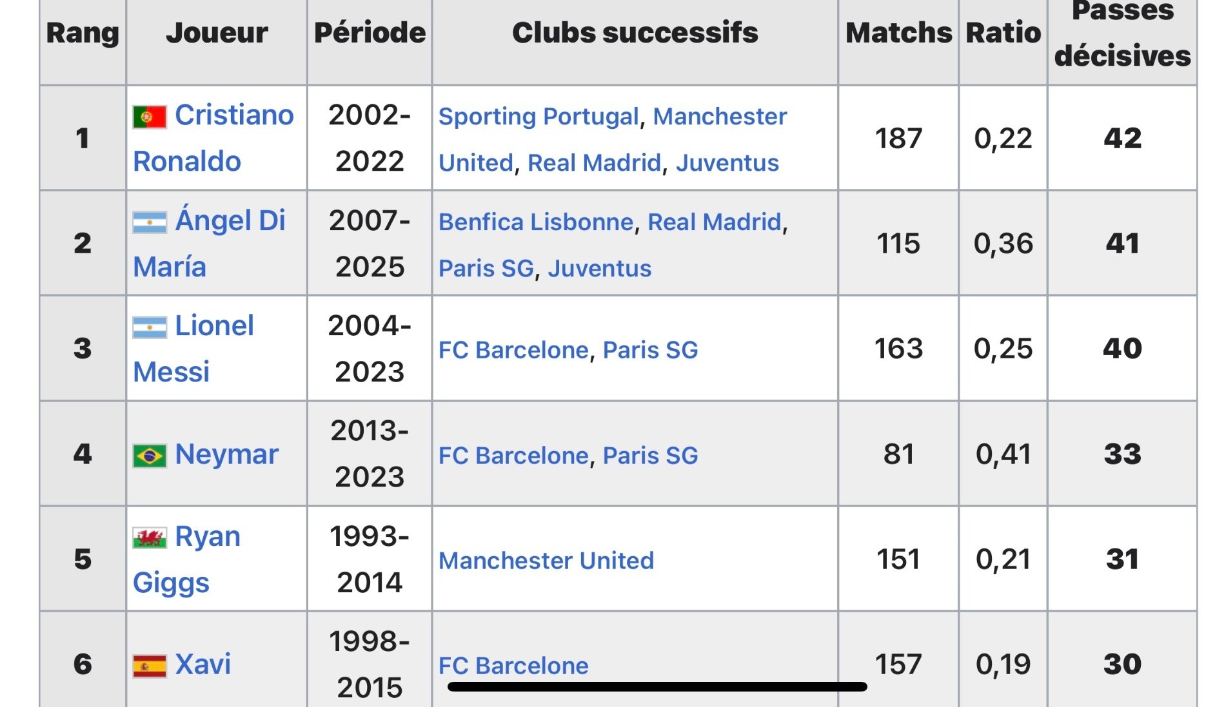Open the Ryan Giggs player link
The width and height of the screenshot is (1206, 707).
pyautogui.click(x=208, y=537)
